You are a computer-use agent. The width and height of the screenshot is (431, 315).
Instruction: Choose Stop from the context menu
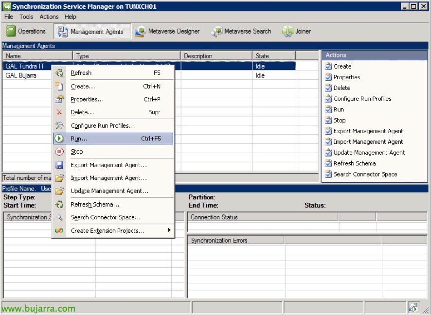pos(113,151)
